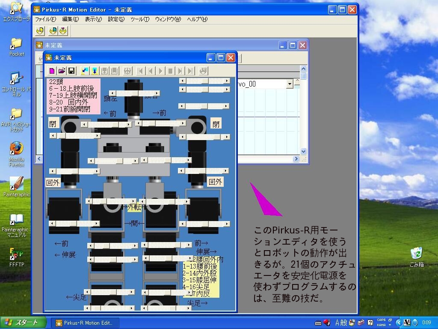The width and height of the screenshot is (438, 329).
Task: Click the 1-13腰前後 legend line
Action: (x=200, y=266)
